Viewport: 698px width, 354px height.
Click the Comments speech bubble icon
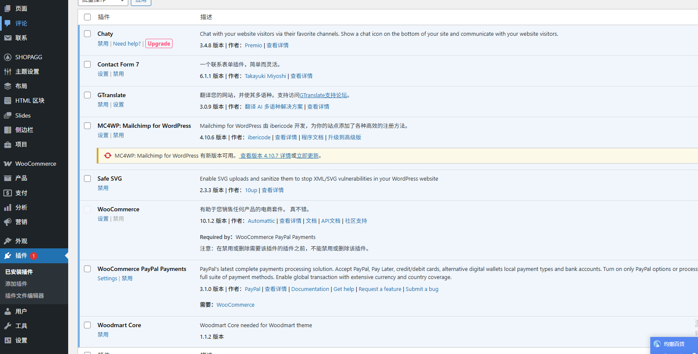click(8, 23)
